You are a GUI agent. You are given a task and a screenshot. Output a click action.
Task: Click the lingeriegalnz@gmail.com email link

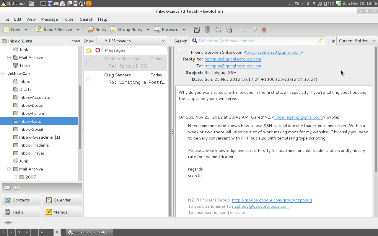click(x=299, y=117)
